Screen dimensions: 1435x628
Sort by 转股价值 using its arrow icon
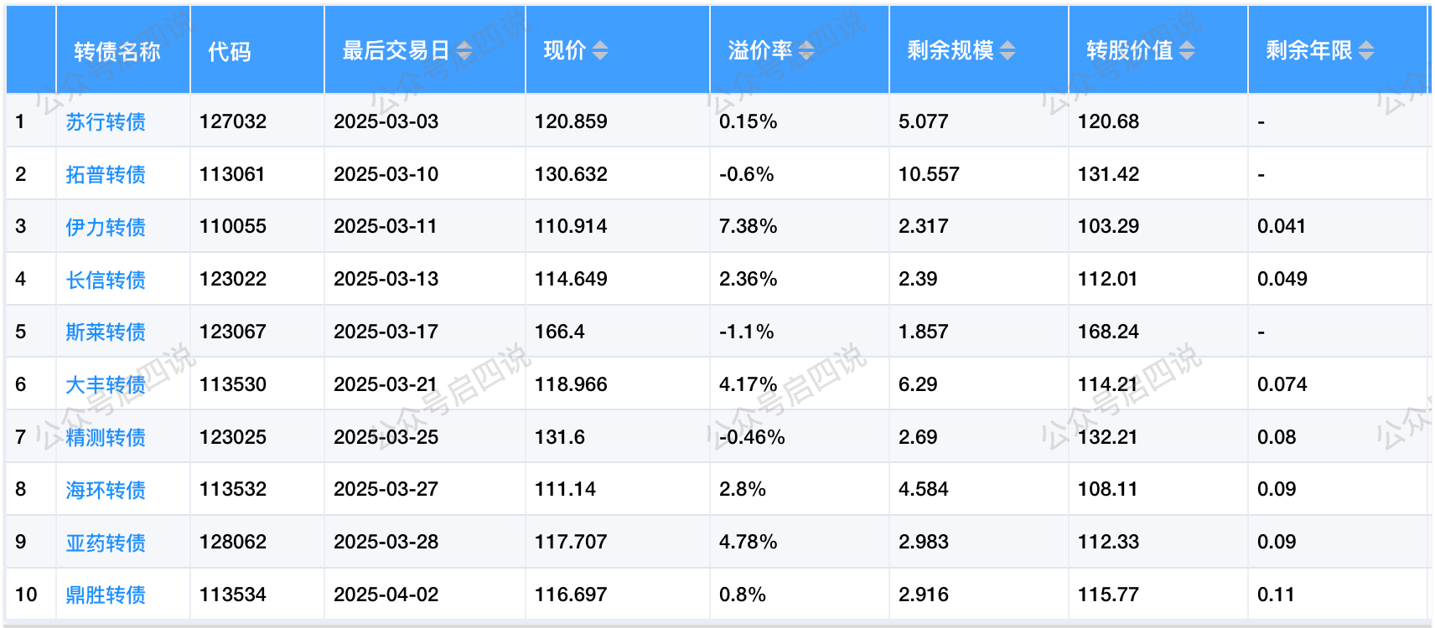[x=1187, y=51]
